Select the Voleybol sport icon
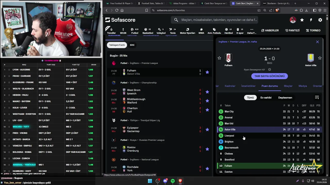The height and width of the screenshot is (185, 330). (161, 31)
